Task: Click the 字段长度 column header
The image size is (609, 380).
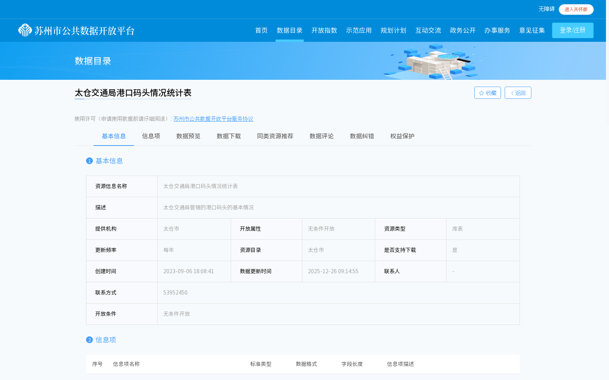Action: (352, 364)
